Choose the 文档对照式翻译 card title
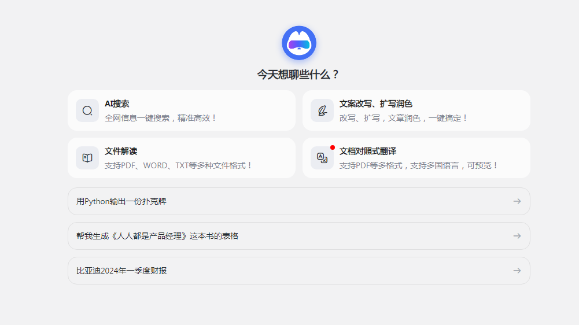579x325 pixels. (367, 152)
